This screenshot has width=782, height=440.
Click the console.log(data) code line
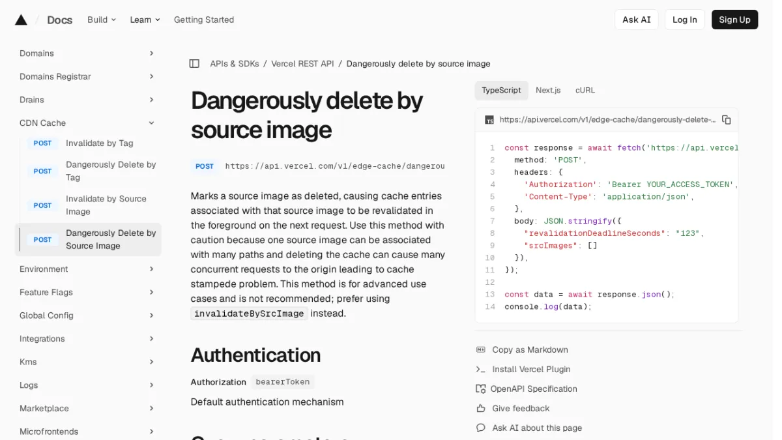coord(548,307)
